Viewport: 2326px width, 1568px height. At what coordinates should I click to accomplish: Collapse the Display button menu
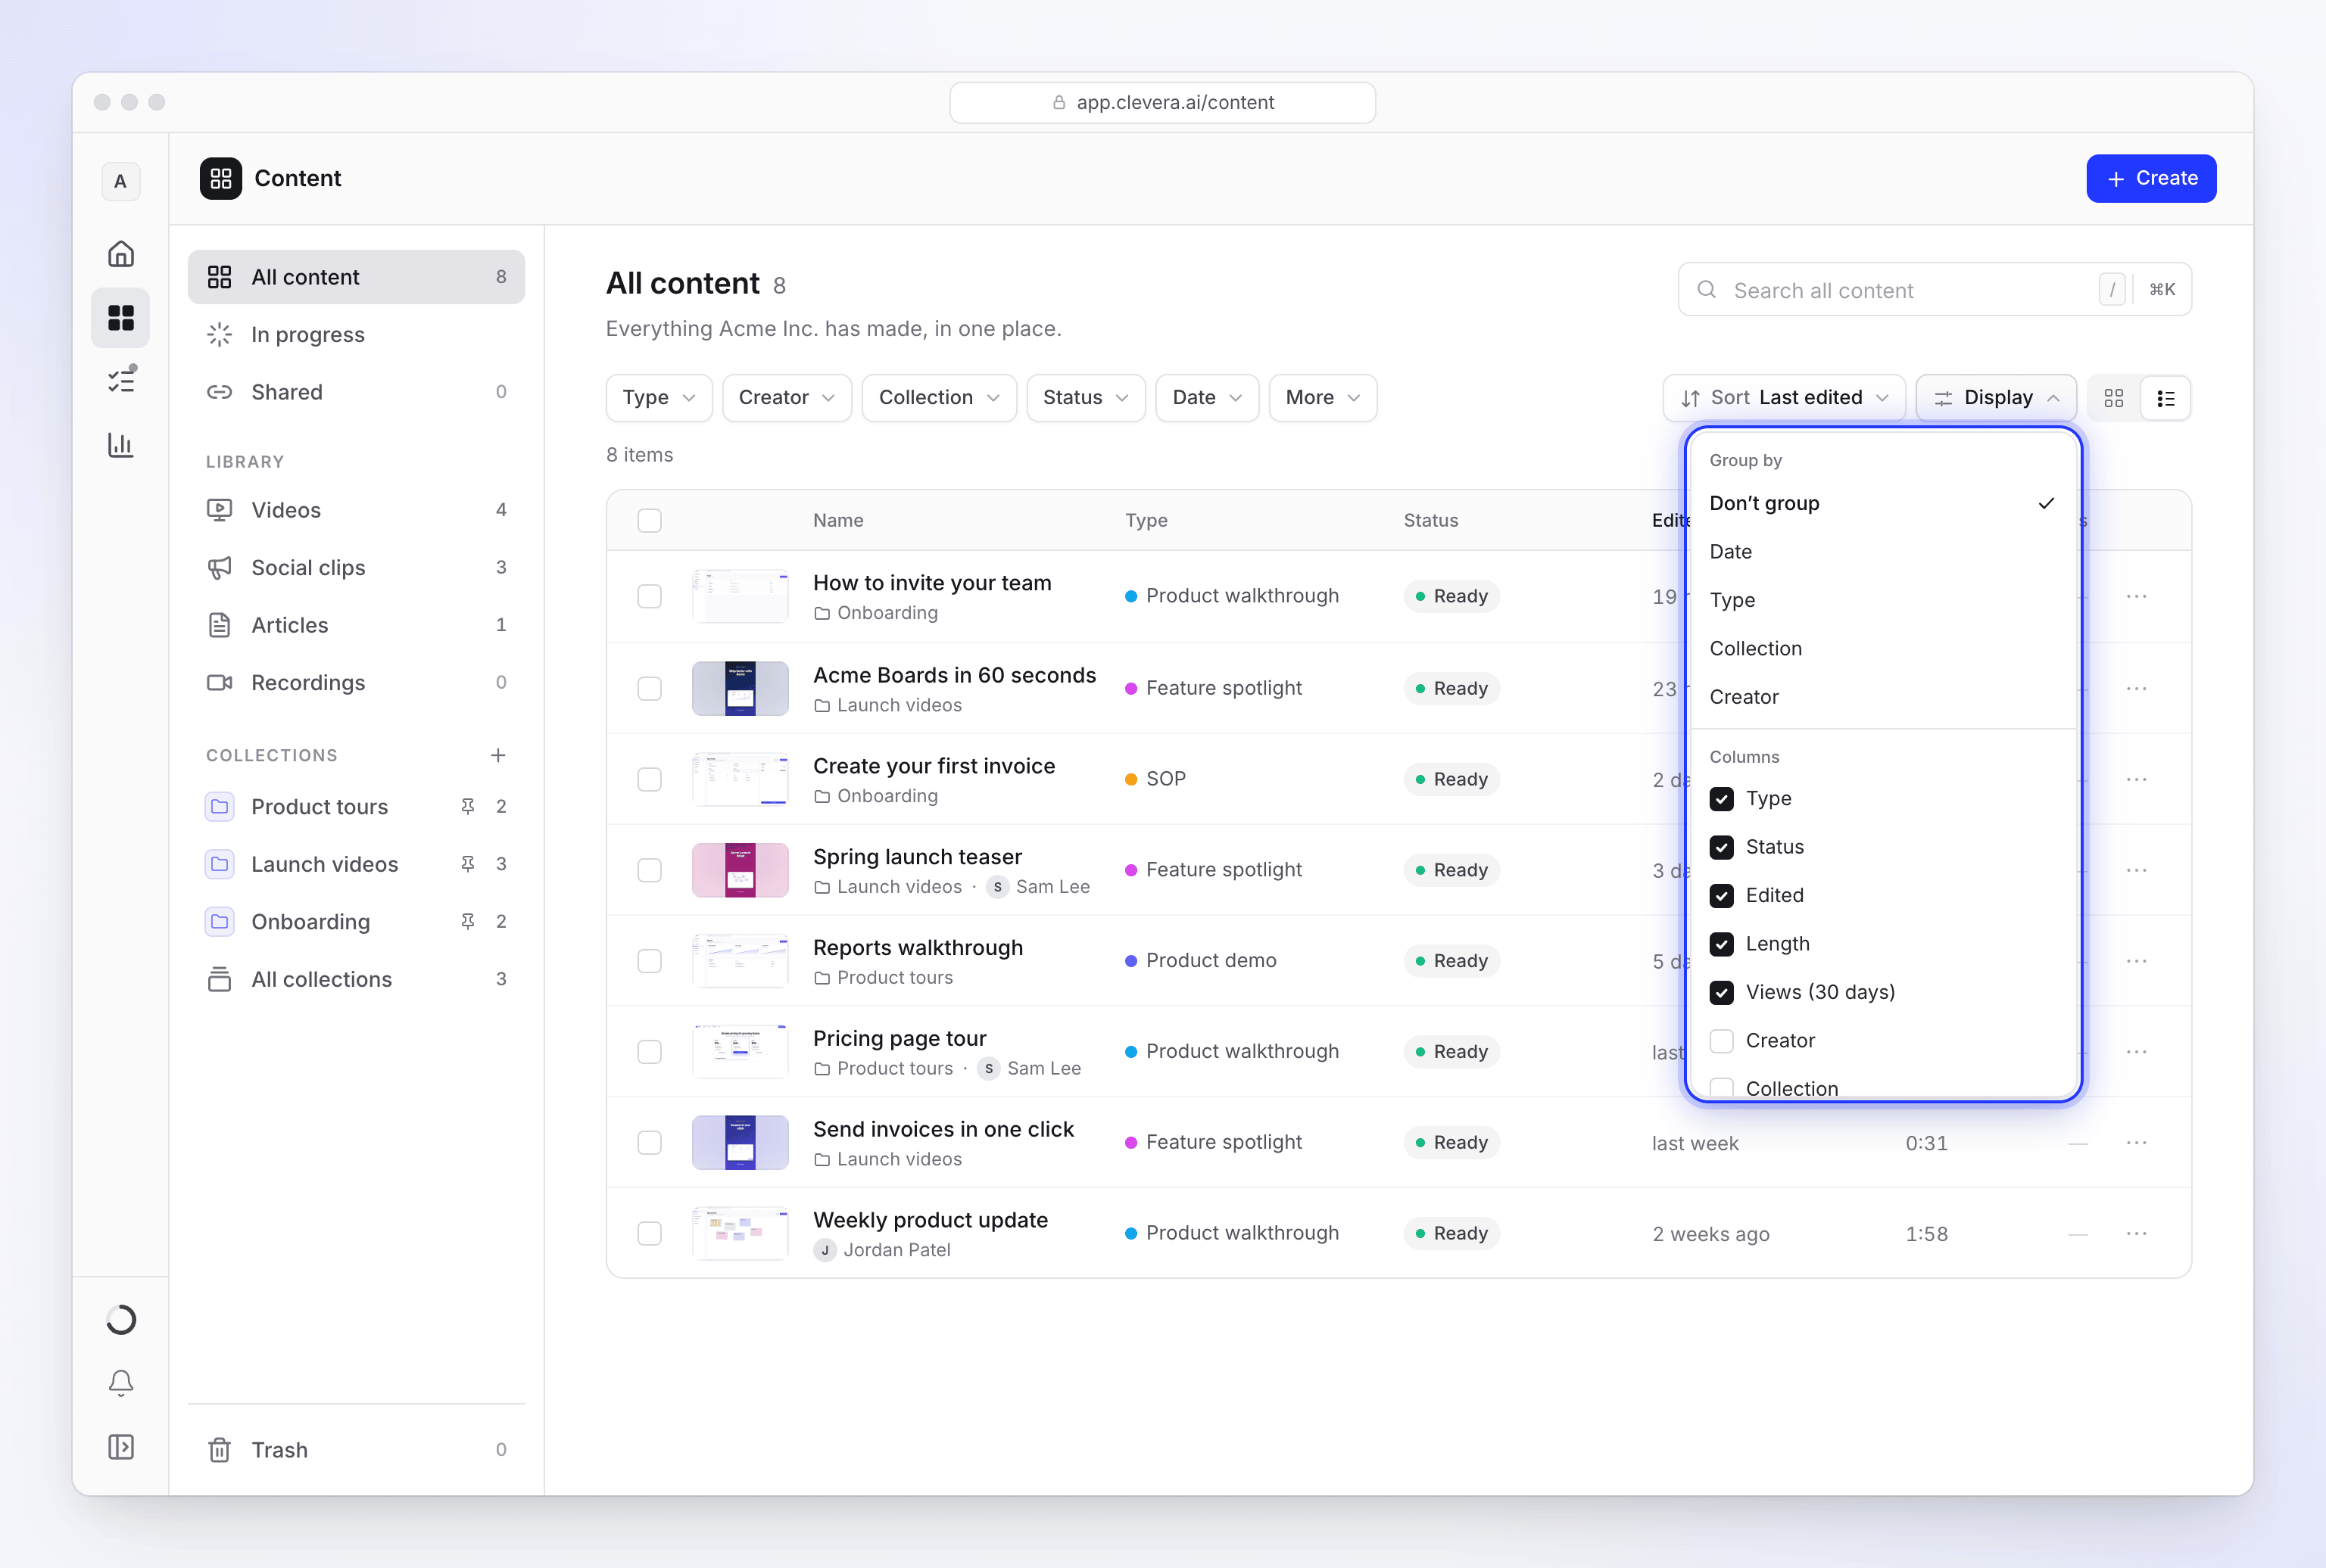coord(1995,398)
